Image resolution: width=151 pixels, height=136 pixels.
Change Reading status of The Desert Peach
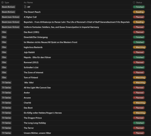[139, 12]
